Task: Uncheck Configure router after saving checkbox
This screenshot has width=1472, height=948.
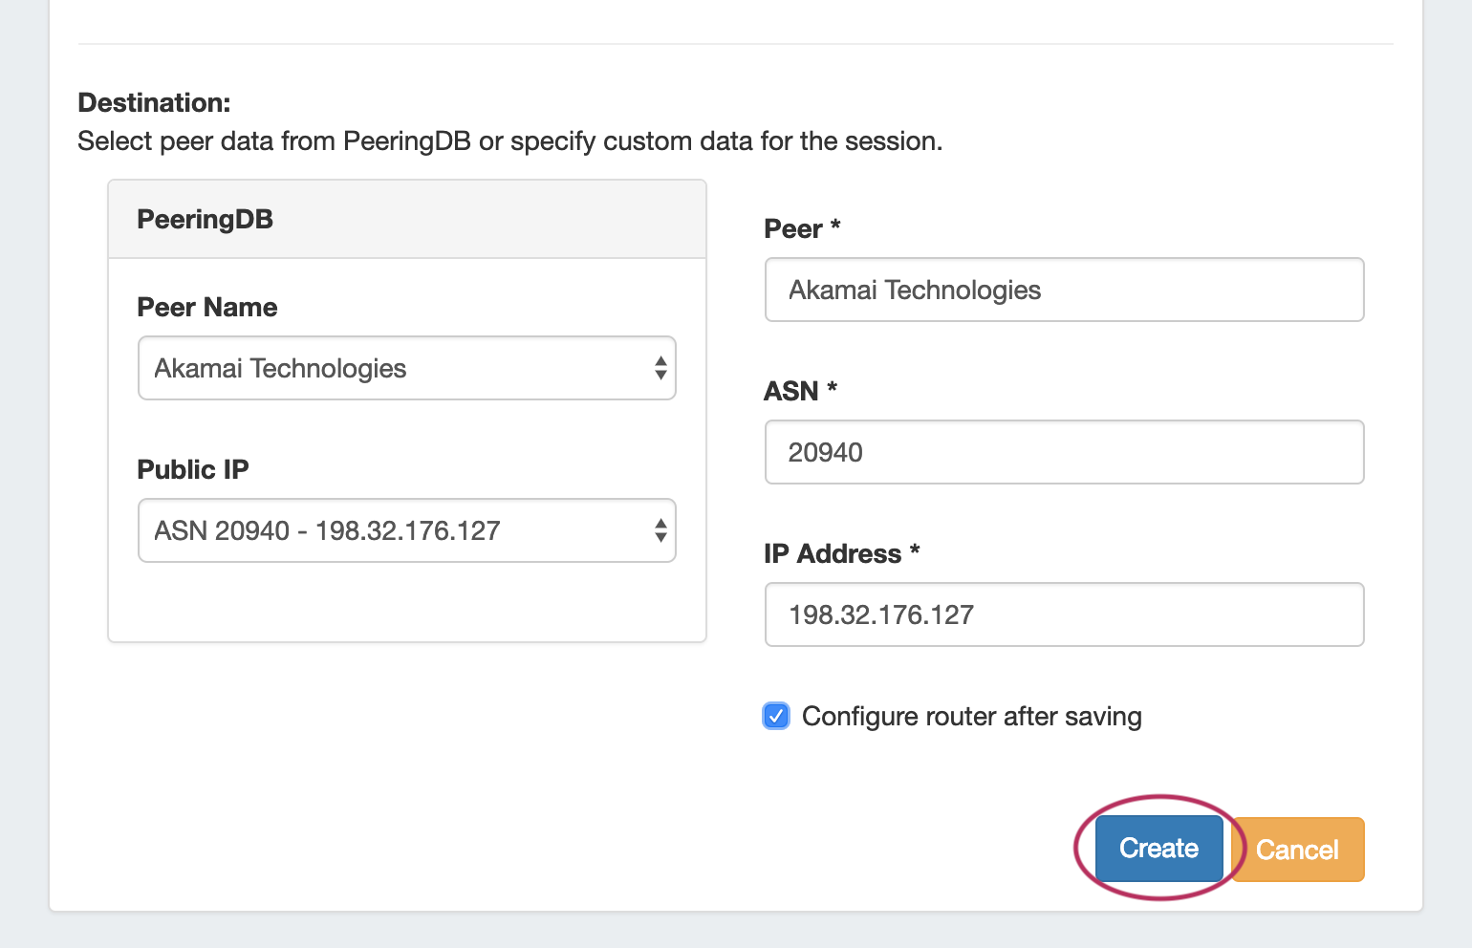Action: (x=776, y=716)
